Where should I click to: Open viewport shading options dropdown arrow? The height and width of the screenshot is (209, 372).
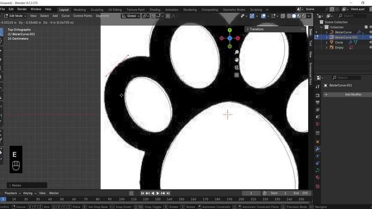tap(309, 16)
